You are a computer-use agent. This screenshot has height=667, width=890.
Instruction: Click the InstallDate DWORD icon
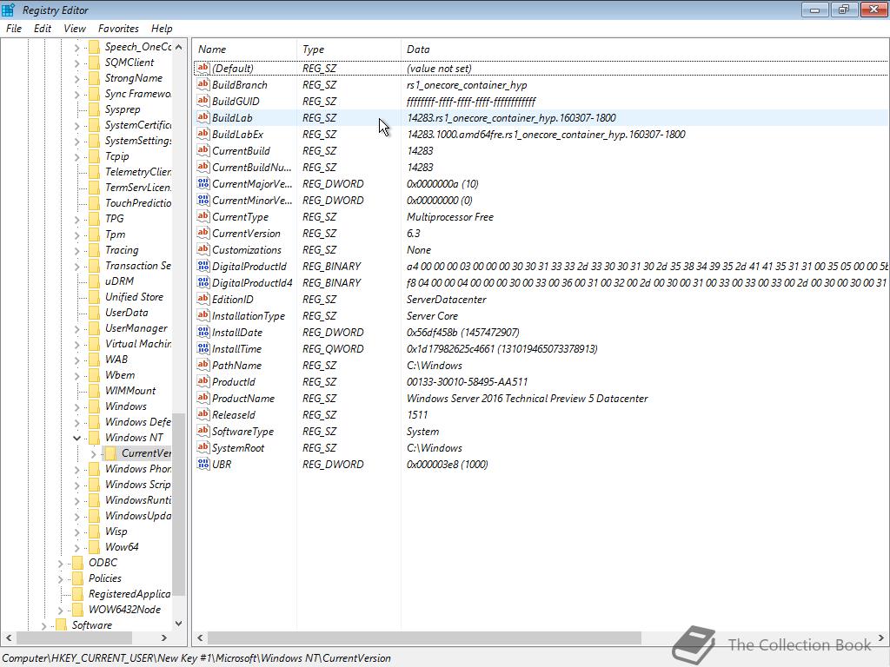click(x=203, y=332)
